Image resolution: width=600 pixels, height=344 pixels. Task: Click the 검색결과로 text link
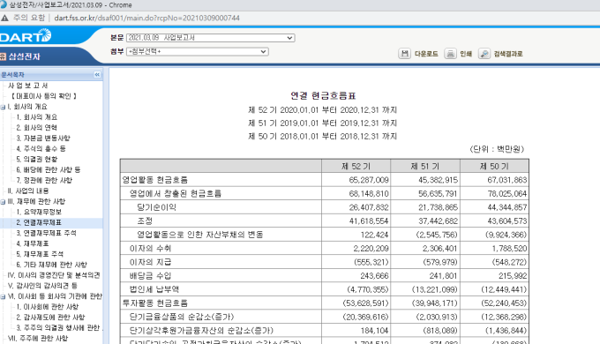(508, 54)
